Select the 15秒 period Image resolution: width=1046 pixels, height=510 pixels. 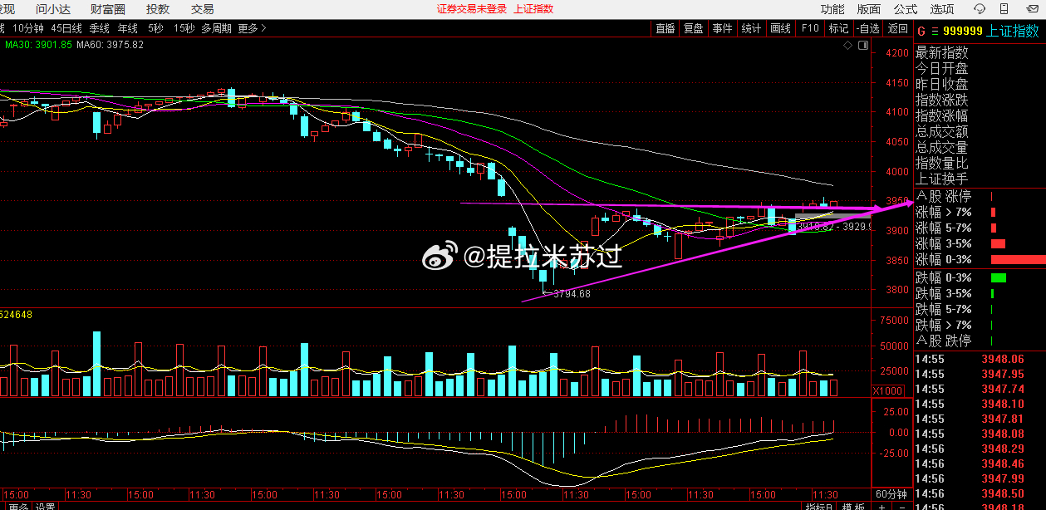coord(184,28)
